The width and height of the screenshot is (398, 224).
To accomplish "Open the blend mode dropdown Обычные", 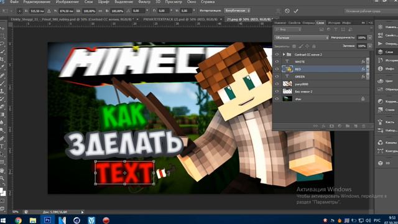I will click(x=301, y=37).
